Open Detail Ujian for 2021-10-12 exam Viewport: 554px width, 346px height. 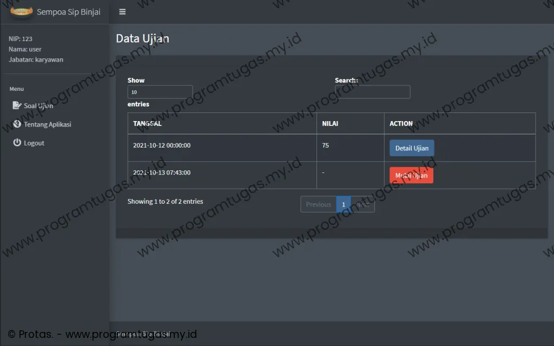point(412,148)
